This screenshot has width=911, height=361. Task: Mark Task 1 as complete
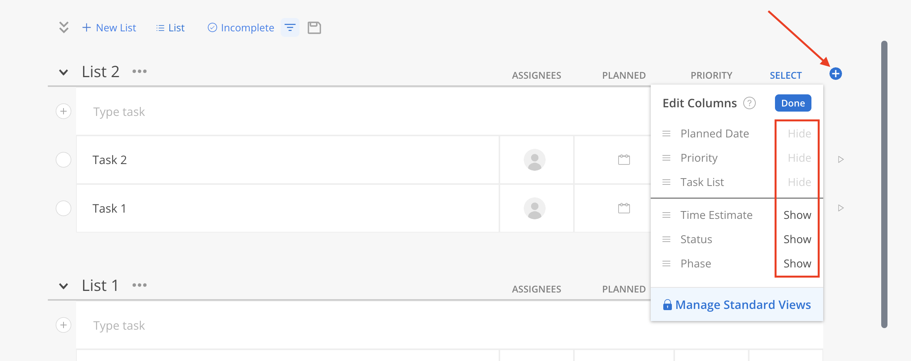64,208
